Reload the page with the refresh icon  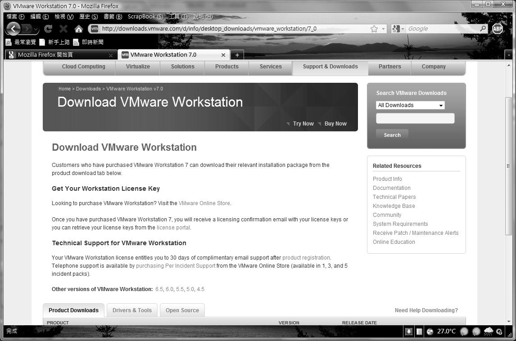[x=48, y=29]
